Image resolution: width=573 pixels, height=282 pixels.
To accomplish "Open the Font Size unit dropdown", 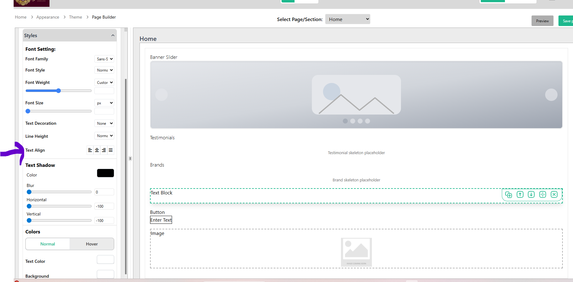I will pyautogui.click(x=104, y=103).
